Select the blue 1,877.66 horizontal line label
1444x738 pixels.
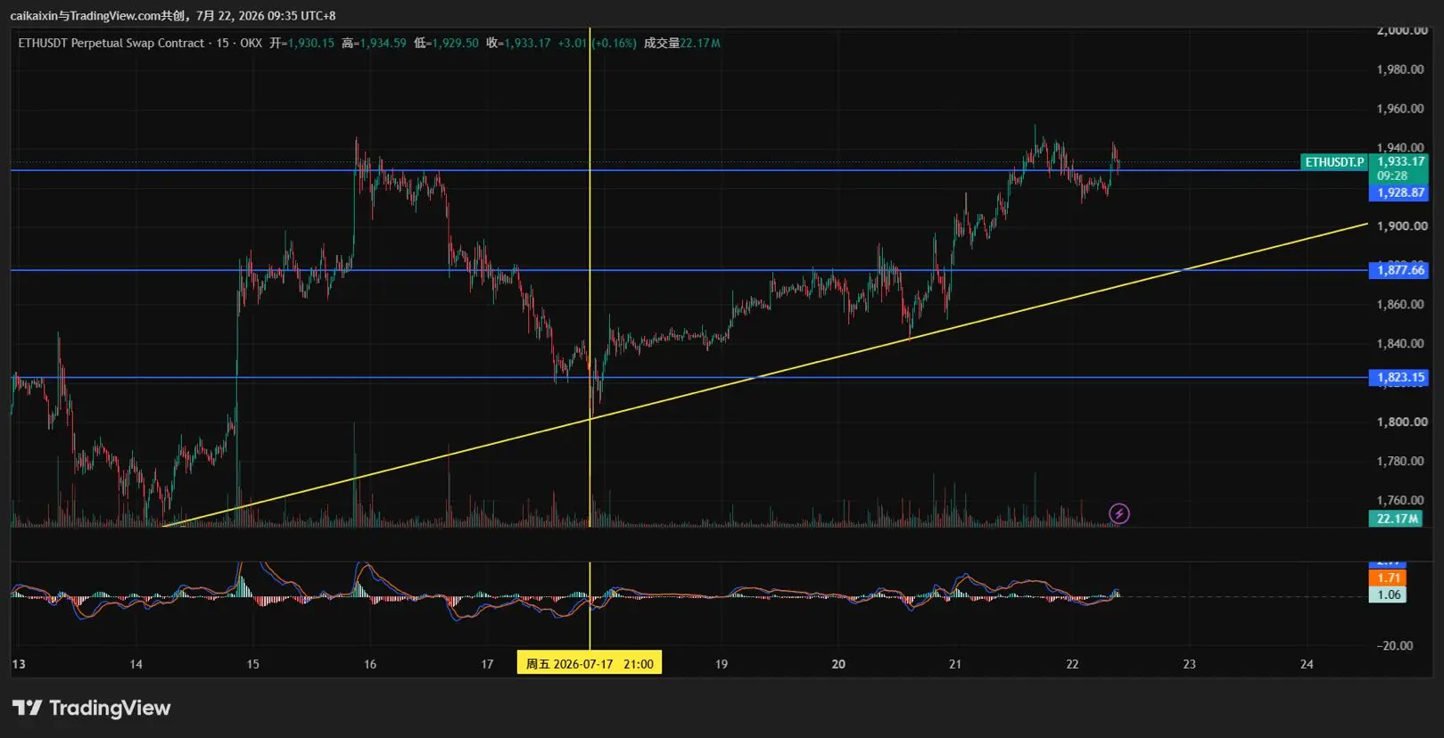[1399, 270]
